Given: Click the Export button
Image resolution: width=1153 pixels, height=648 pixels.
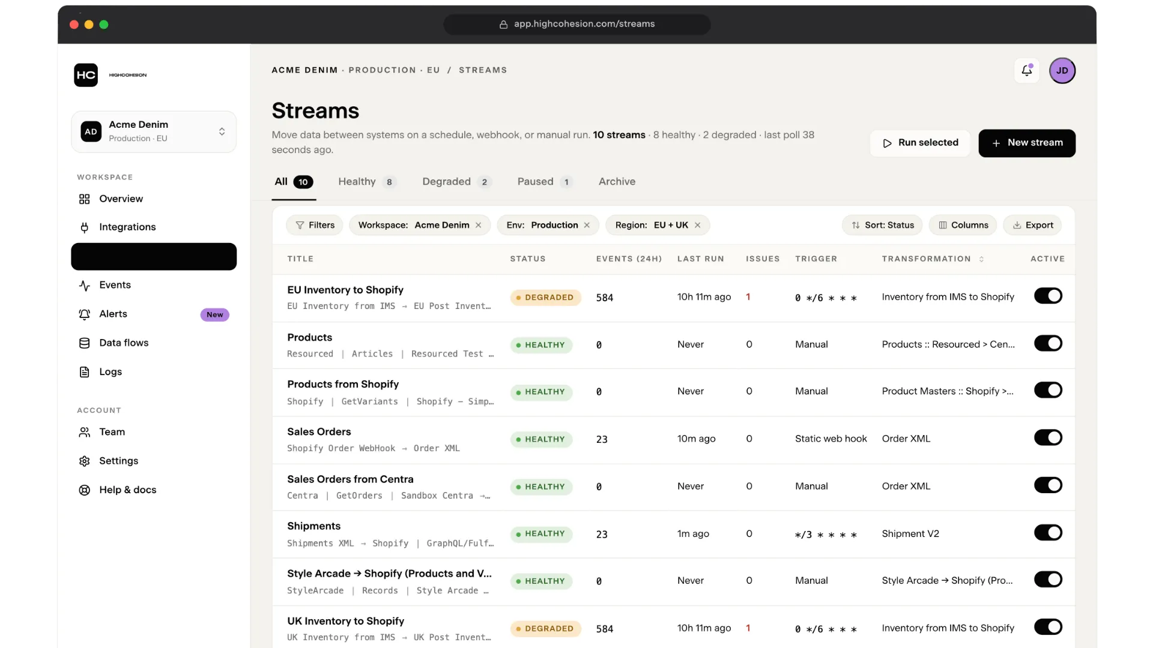Looking at the screenshot, I should pyautogui.click(x=1033, y=226).
